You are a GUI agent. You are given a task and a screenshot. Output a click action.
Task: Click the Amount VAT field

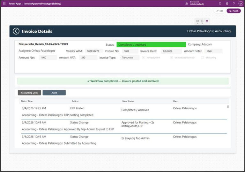click(88, 58)
